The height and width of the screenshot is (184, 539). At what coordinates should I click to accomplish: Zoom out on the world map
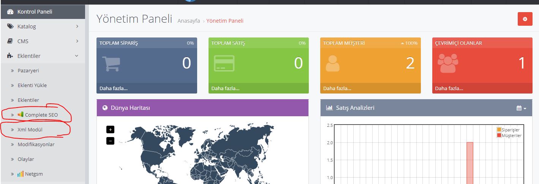point(110,141)
